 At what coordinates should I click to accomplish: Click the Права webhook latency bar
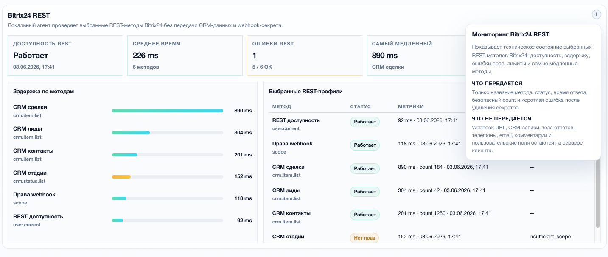168,198
